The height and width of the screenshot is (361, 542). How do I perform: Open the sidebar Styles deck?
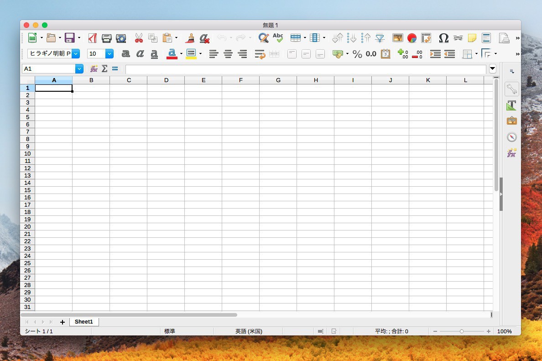[511, 105]
